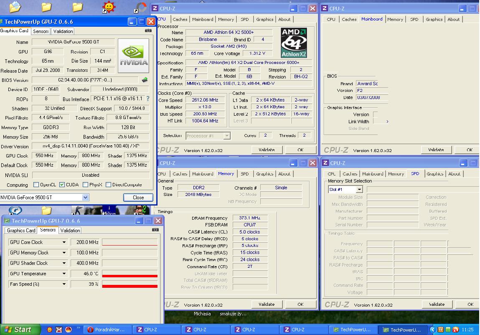Open the GPU Shader Clock sensor dropdown
Viewport: 480px width, 335px height.
pyautogui.click(x=64, y=263)
